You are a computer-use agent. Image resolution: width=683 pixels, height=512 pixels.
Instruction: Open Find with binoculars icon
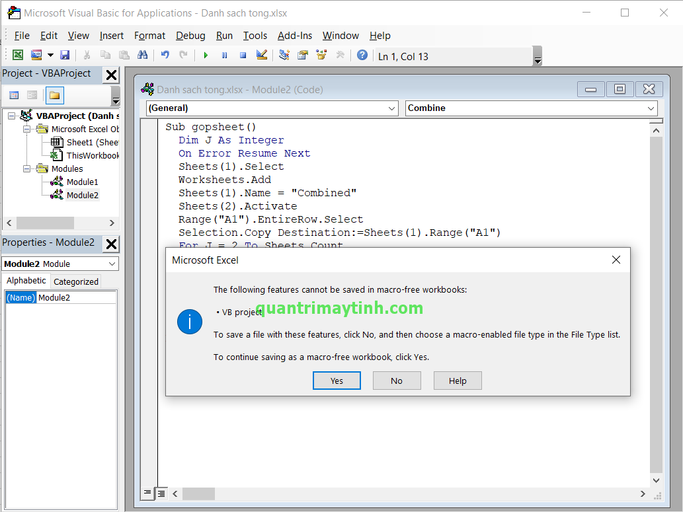click(x=142, y=55)
